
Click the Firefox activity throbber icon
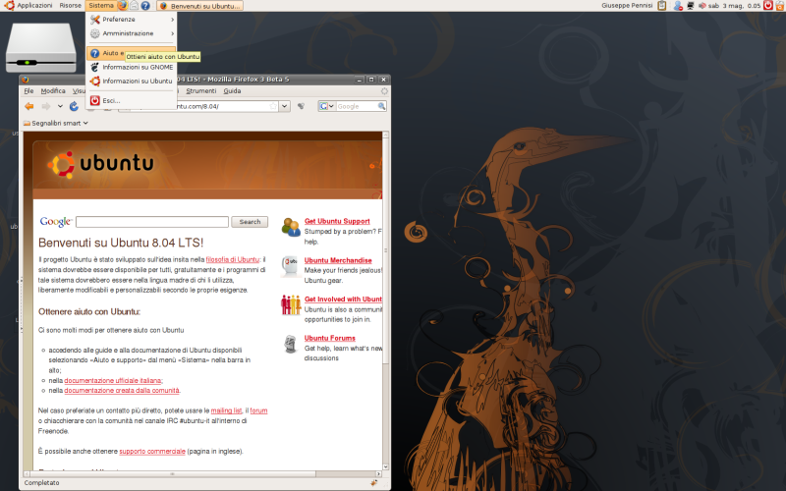(x=384, y=91)
